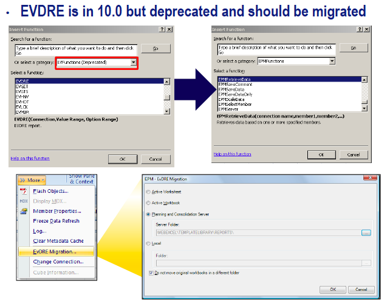Select EPMSelectMember in function list
Image resolution: width=387 pixels, height=306 pixels.
(x=290, y=104)
